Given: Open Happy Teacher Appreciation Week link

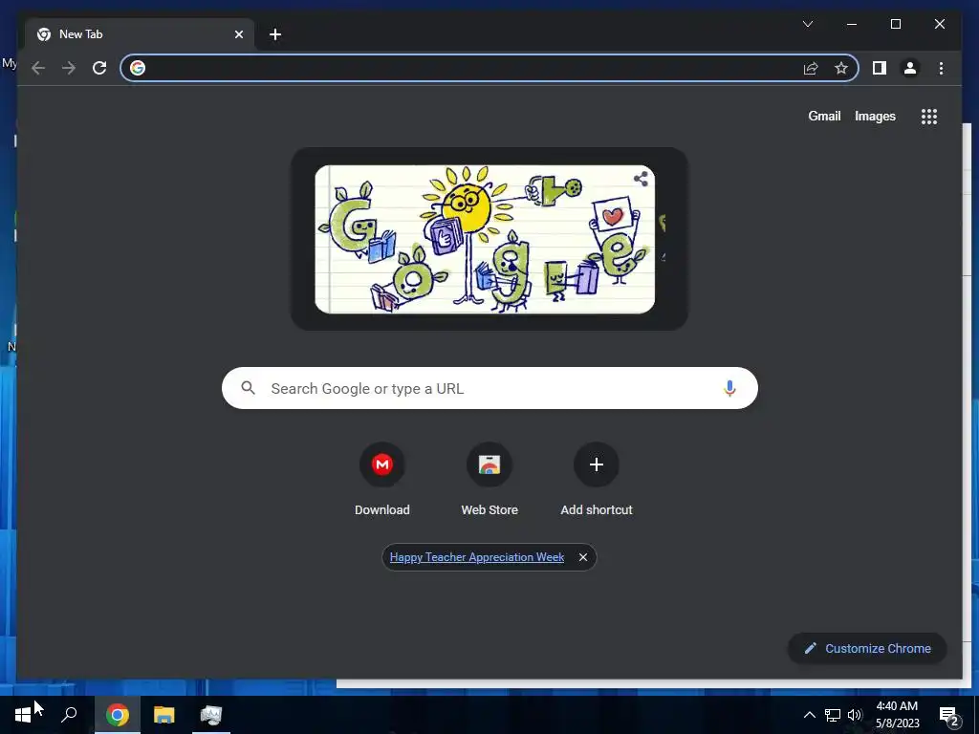Looking at the screenshot, I should (477, 557).
